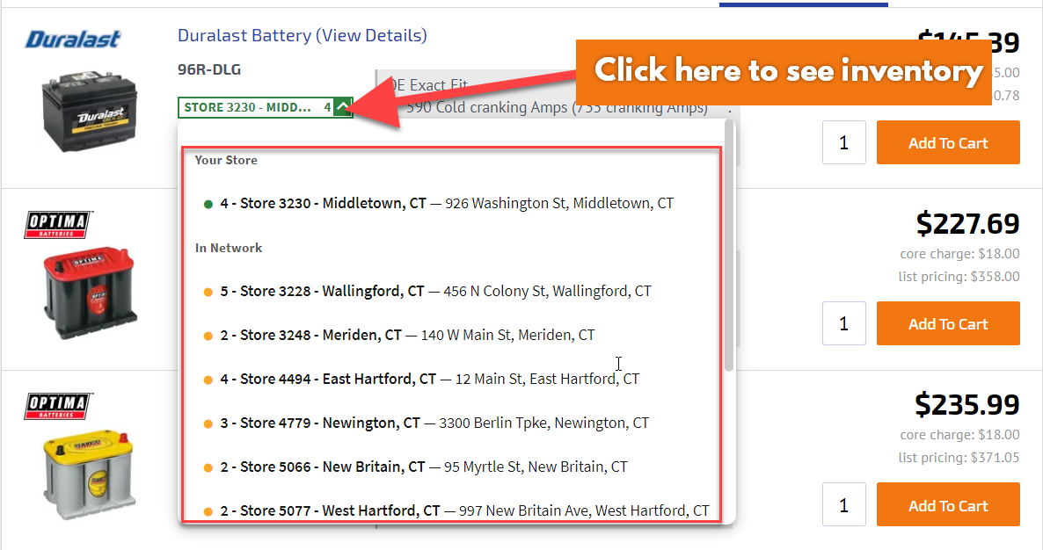Edit quantity field for Duralast battery
The image size is (1043, 550).
tap(844, 143)
